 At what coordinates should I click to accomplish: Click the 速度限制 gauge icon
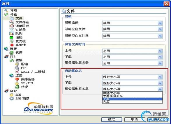(12, 26)
